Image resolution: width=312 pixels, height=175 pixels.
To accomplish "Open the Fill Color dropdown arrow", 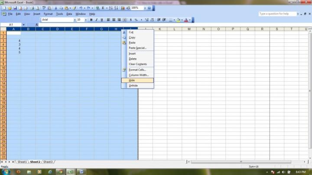I will click(x=182, y=20).
